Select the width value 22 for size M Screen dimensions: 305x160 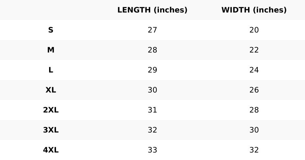[x=254, y=50]
